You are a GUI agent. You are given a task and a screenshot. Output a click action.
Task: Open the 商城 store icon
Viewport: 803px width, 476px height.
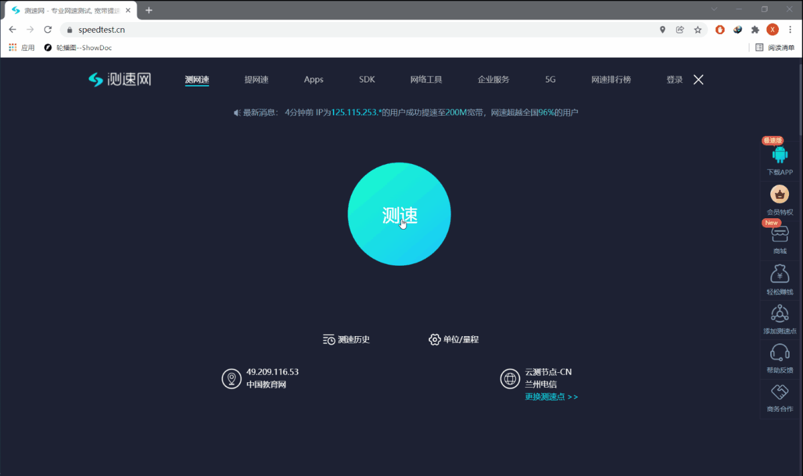coord(780,234)
